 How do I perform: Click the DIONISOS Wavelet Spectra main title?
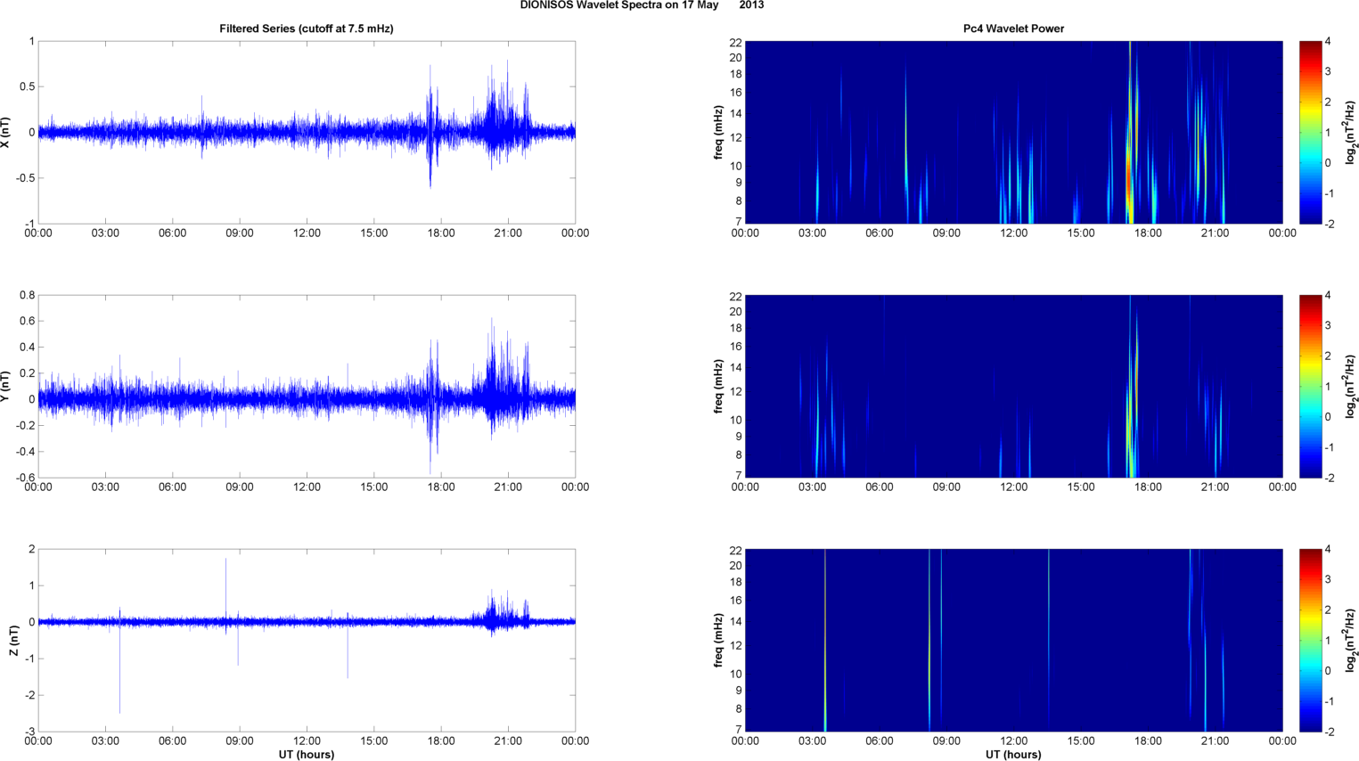click(x=642, y=5)
